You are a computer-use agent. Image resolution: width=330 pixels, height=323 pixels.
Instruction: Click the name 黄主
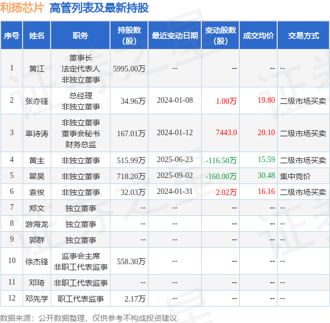pos(37,160)
